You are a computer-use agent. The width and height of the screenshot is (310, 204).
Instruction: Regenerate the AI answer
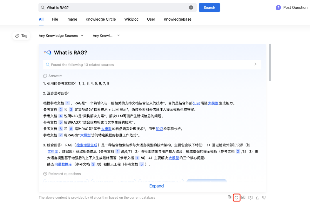coord(236,198)
